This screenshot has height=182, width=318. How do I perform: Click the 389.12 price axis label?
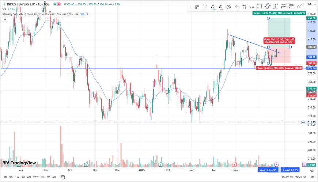[x=311, y=57]
